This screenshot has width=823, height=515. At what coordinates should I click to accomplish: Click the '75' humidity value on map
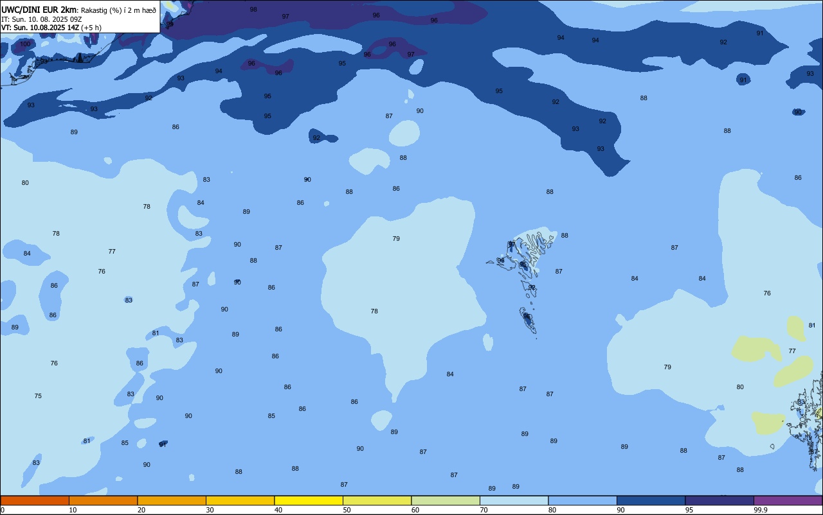click(x=38, y=396)
